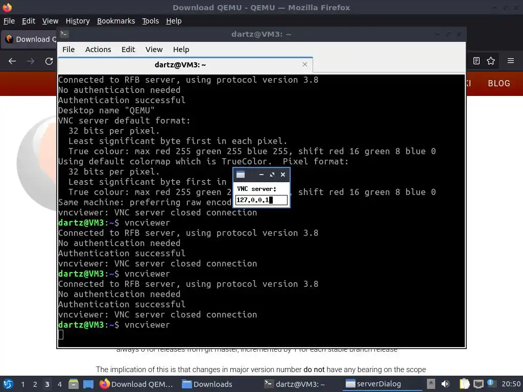Activate Download QEMU Firefox taskbar entry

(136, 384)
